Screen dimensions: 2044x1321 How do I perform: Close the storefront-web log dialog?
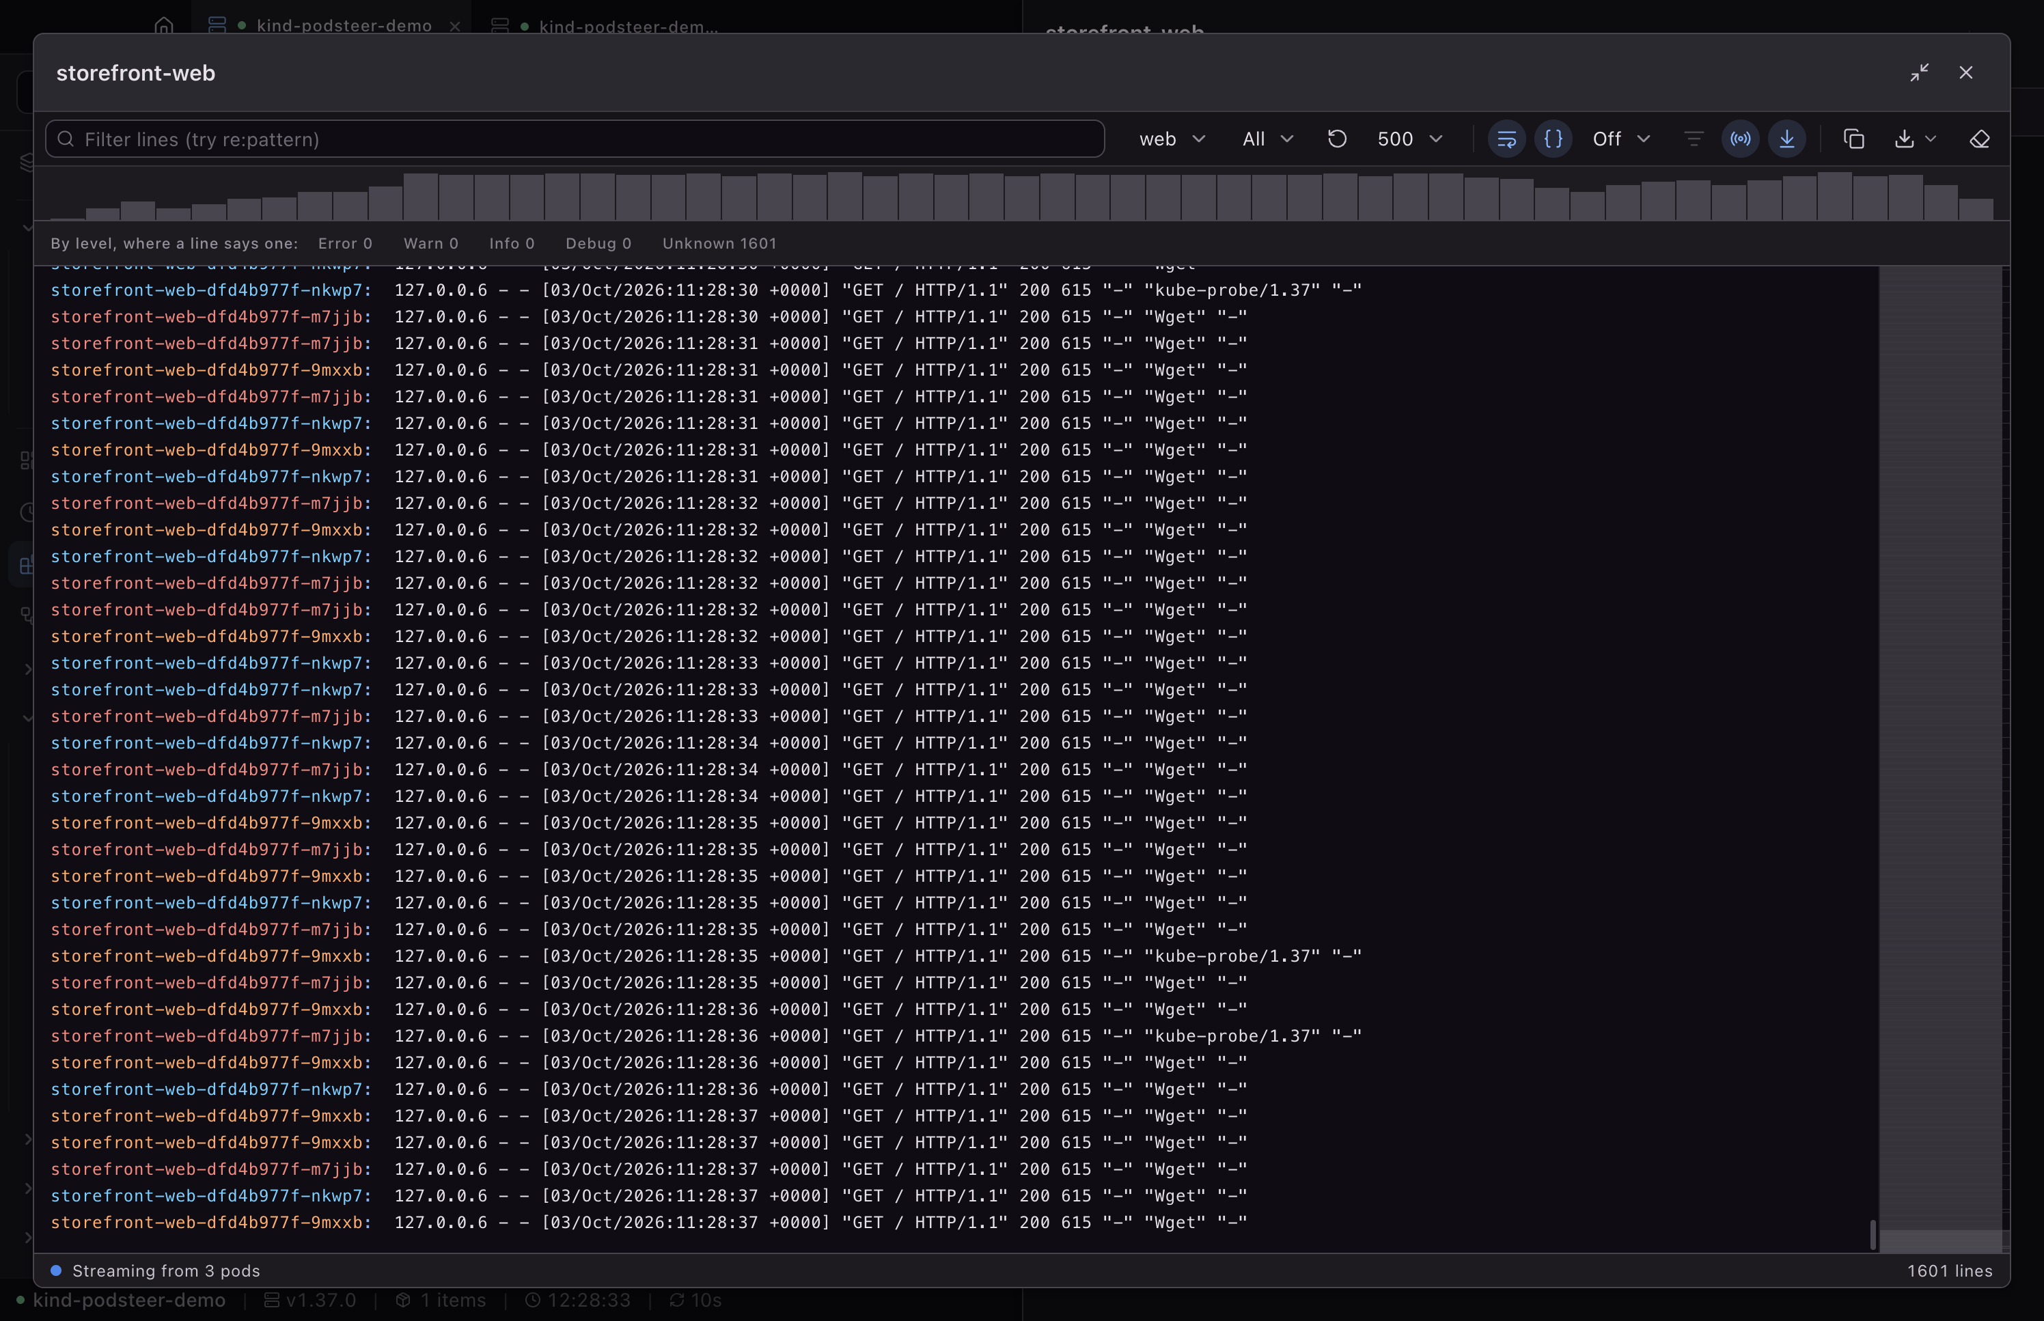1966,73
